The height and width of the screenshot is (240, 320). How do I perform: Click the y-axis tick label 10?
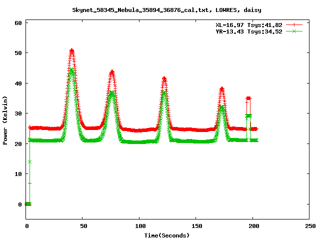pyautogui.click(x=18, y=174)
